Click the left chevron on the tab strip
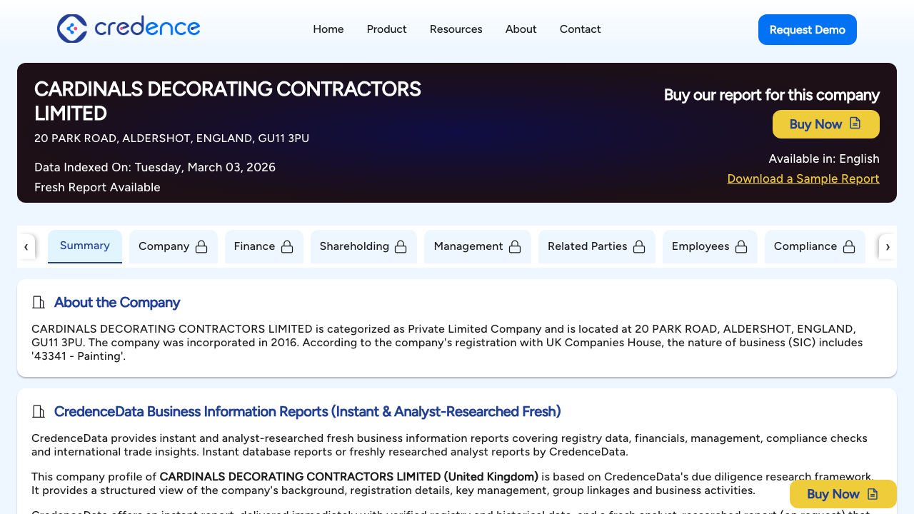 (26, 246)
